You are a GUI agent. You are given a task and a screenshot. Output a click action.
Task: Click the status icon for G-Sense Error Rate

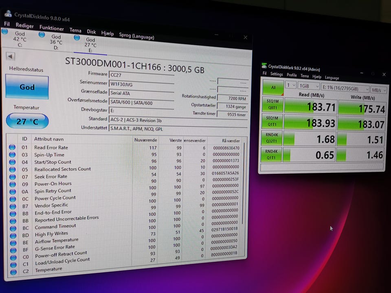[x=13, y=250]
